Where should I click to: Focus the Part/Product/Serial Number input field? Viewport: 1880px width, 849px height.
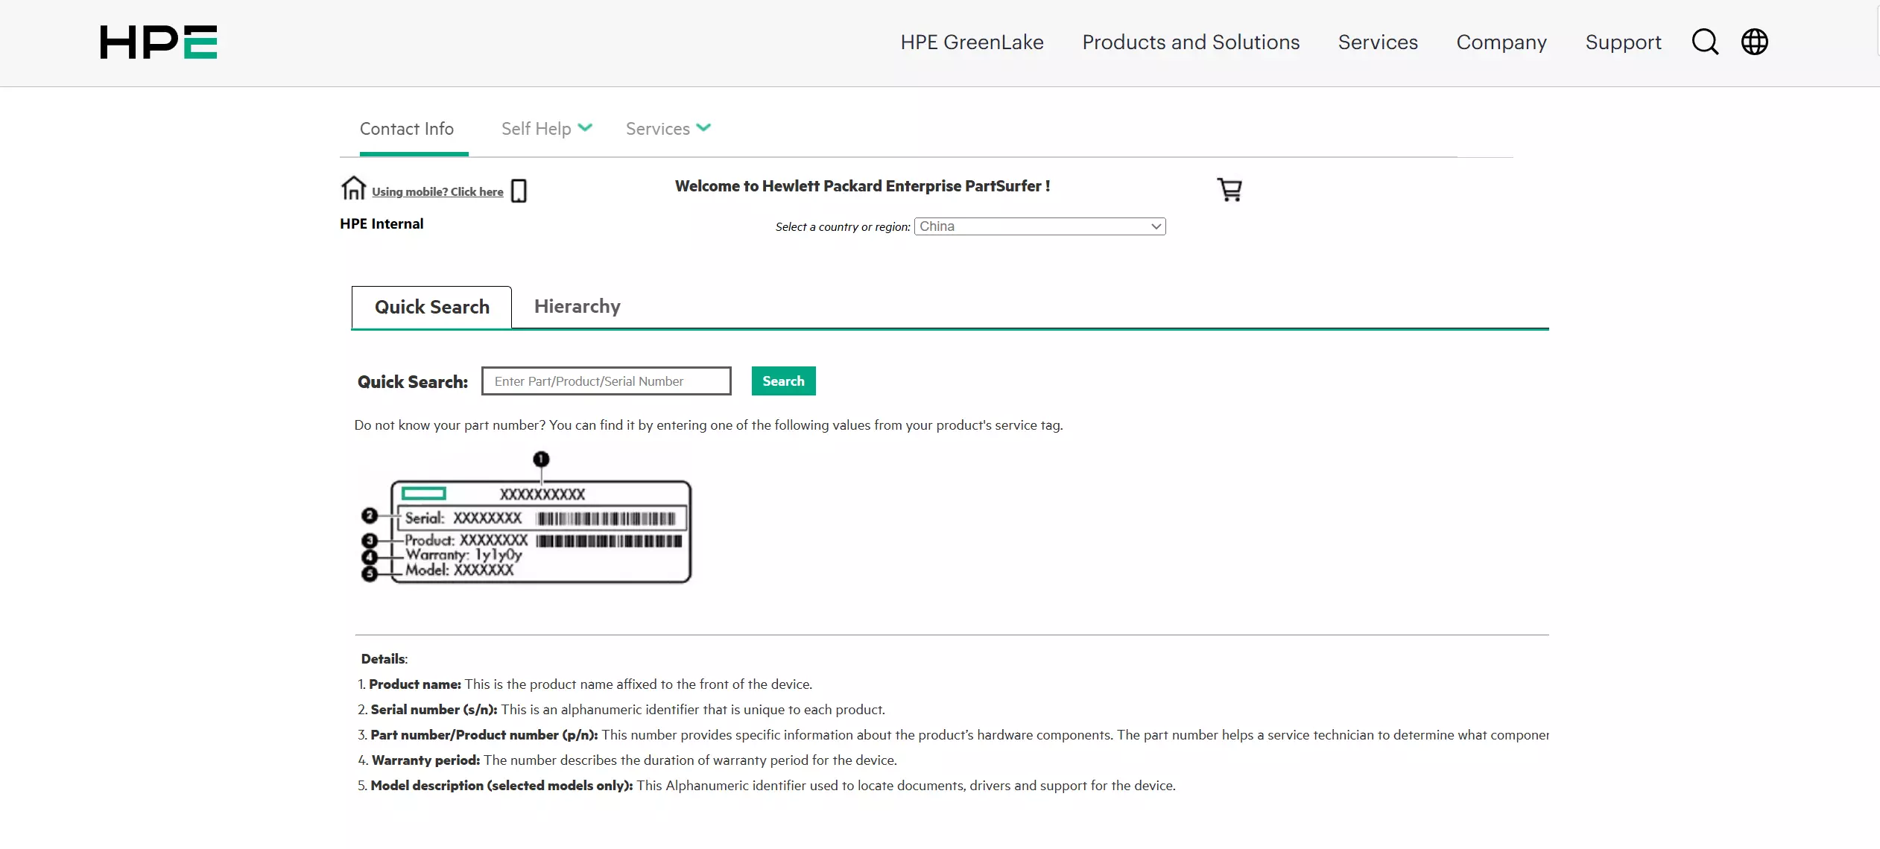coord(606,381)
